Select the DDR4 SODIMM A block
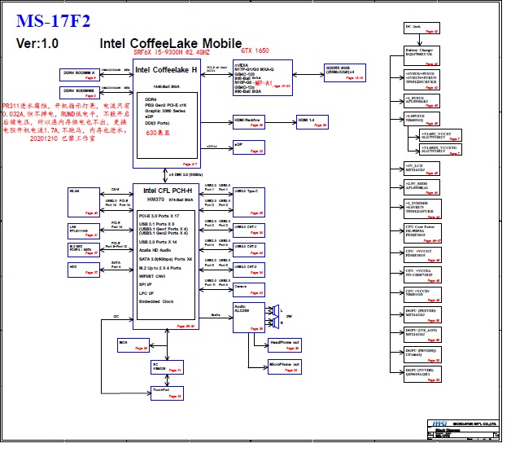 [80, 75]
